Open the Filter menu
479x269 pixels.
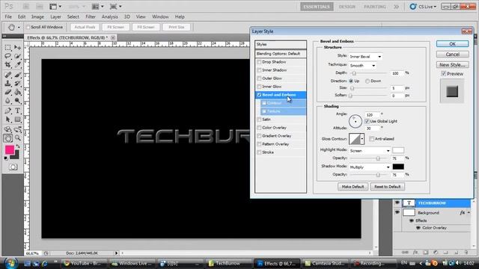tap(91, 16)
